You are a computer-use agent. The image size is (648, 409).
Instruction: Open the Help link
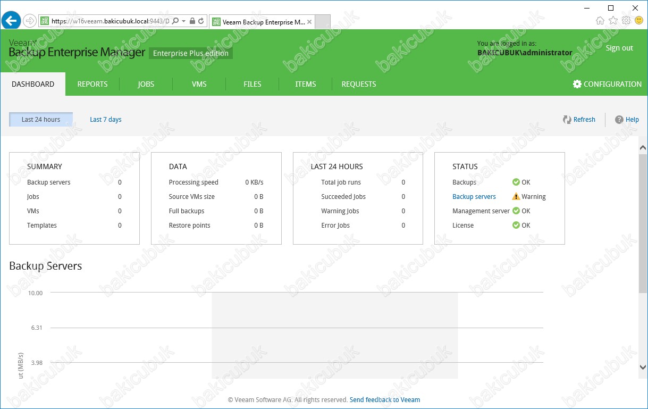pos(627,120)
